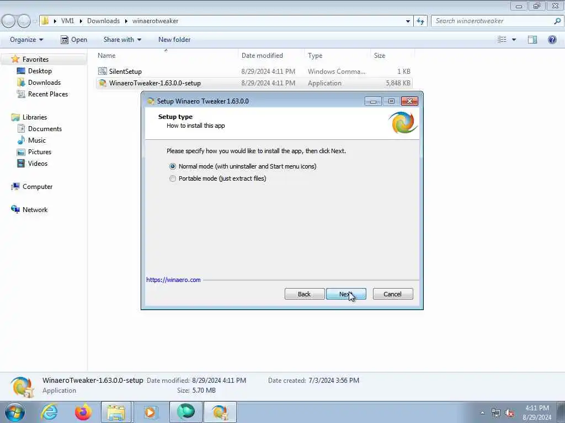The image size is (565, 423).
Task: Cancel the Winaero Tweaker setup
Action: (x=393, y=294)
